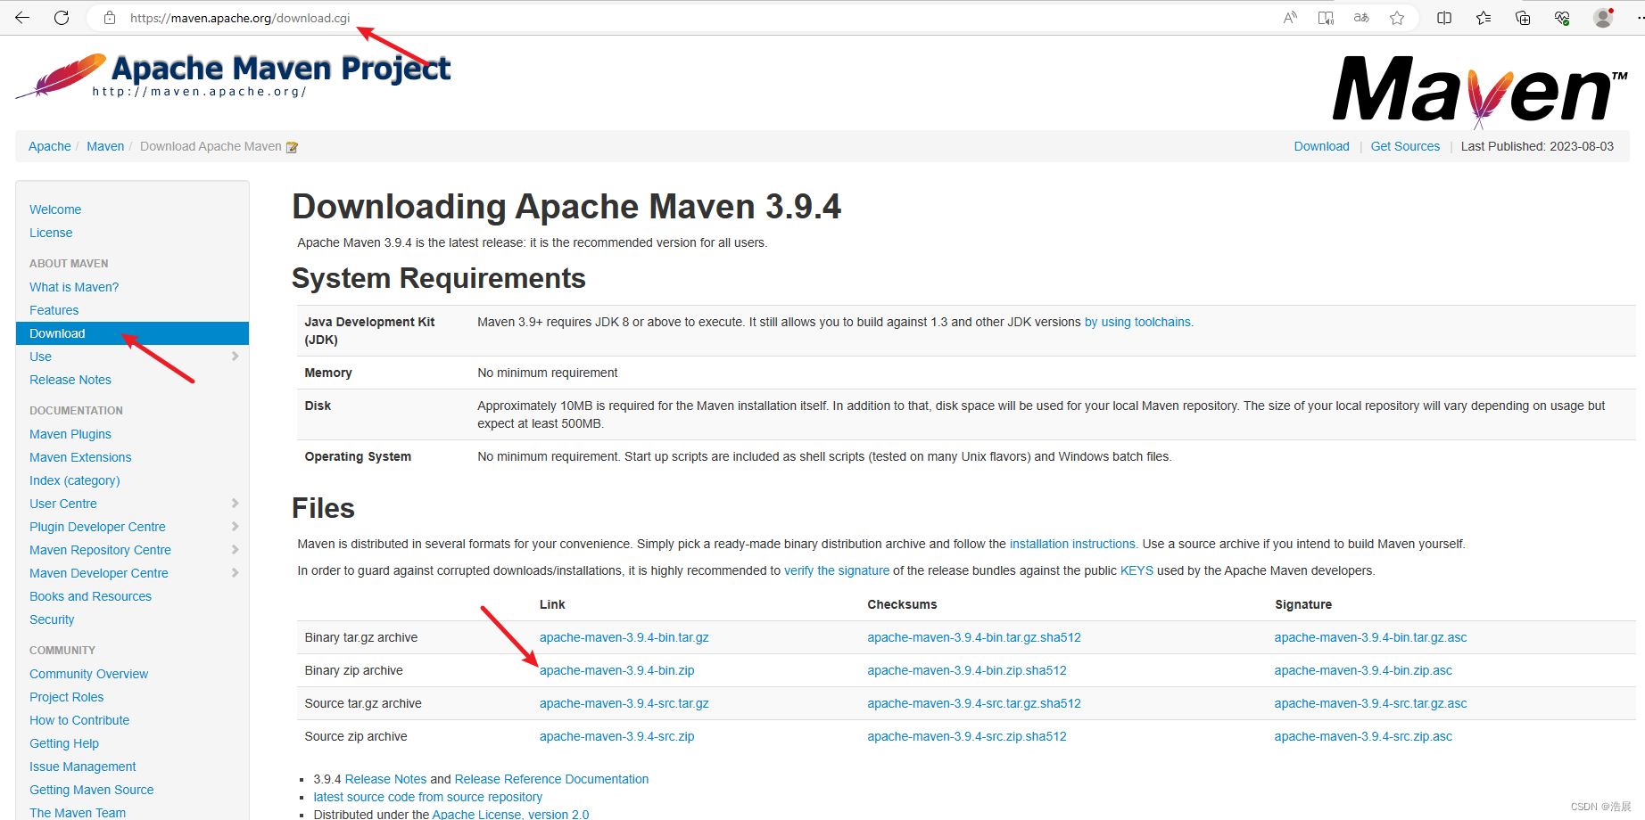Open Collections icon
This screenshot has width=1645, height=820.
[x=1523, y=18]
